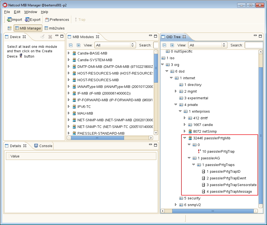
Task: Click the Device panel eraser icon
Action: [x=42, y=36]
